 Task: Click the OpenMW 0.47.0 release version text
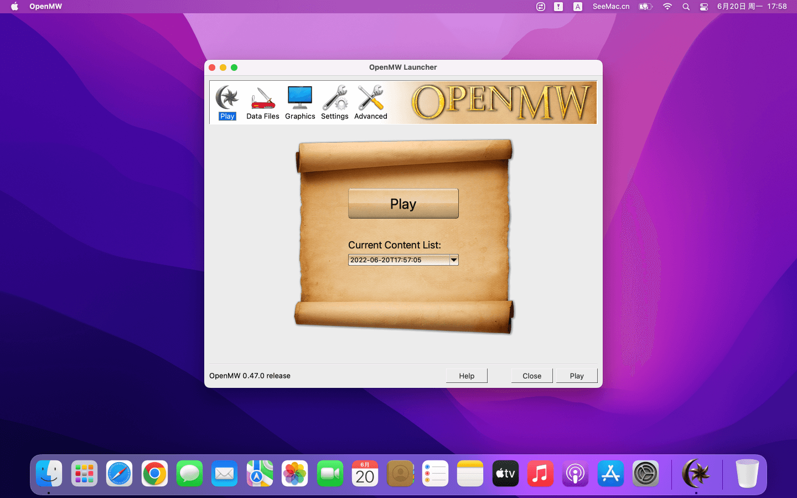(250, 376)
